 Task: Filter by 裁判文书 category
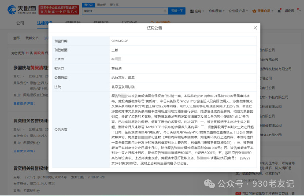32,38
